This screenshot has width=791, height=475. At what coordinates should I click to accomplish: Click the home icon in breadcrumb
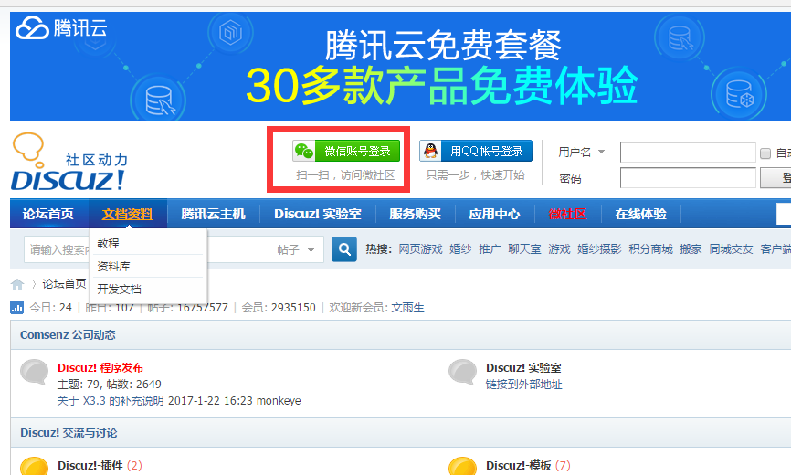(17, 284)
